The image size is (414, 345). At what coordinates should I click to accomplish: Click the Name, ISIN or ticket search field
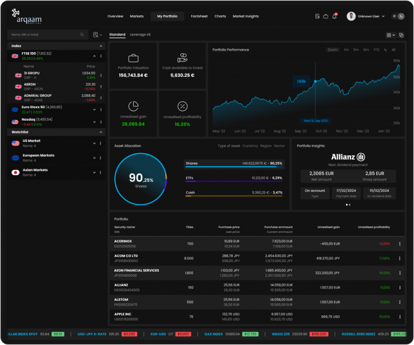(x=44, y=35)
